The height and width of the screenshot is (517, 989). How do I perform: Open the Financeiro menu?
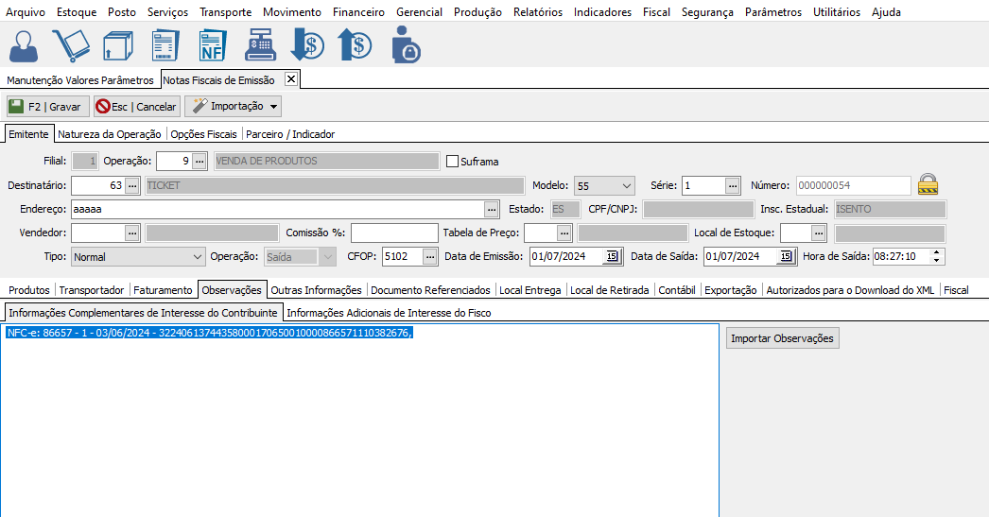click(x=358, y=12)
